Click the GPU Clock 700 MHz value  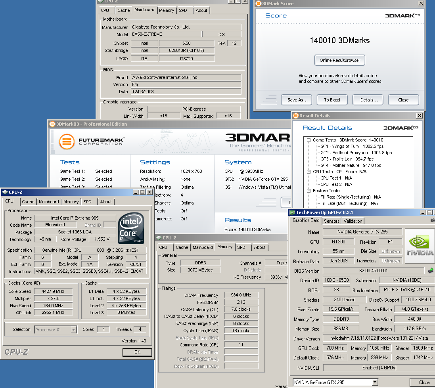pyautogui.click(x=335, y=348)
